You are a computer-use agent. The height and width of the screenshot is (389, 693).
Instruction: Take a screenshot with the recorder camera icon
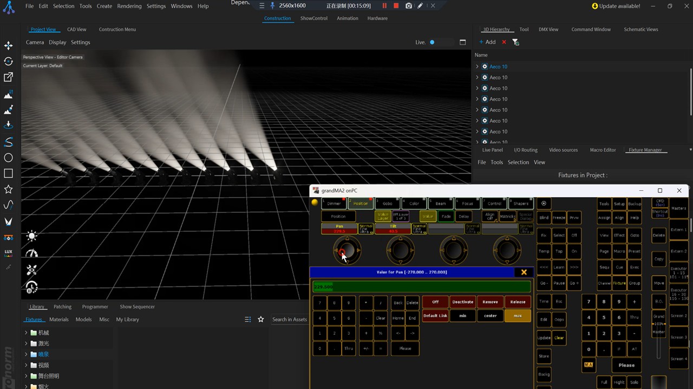408,6
